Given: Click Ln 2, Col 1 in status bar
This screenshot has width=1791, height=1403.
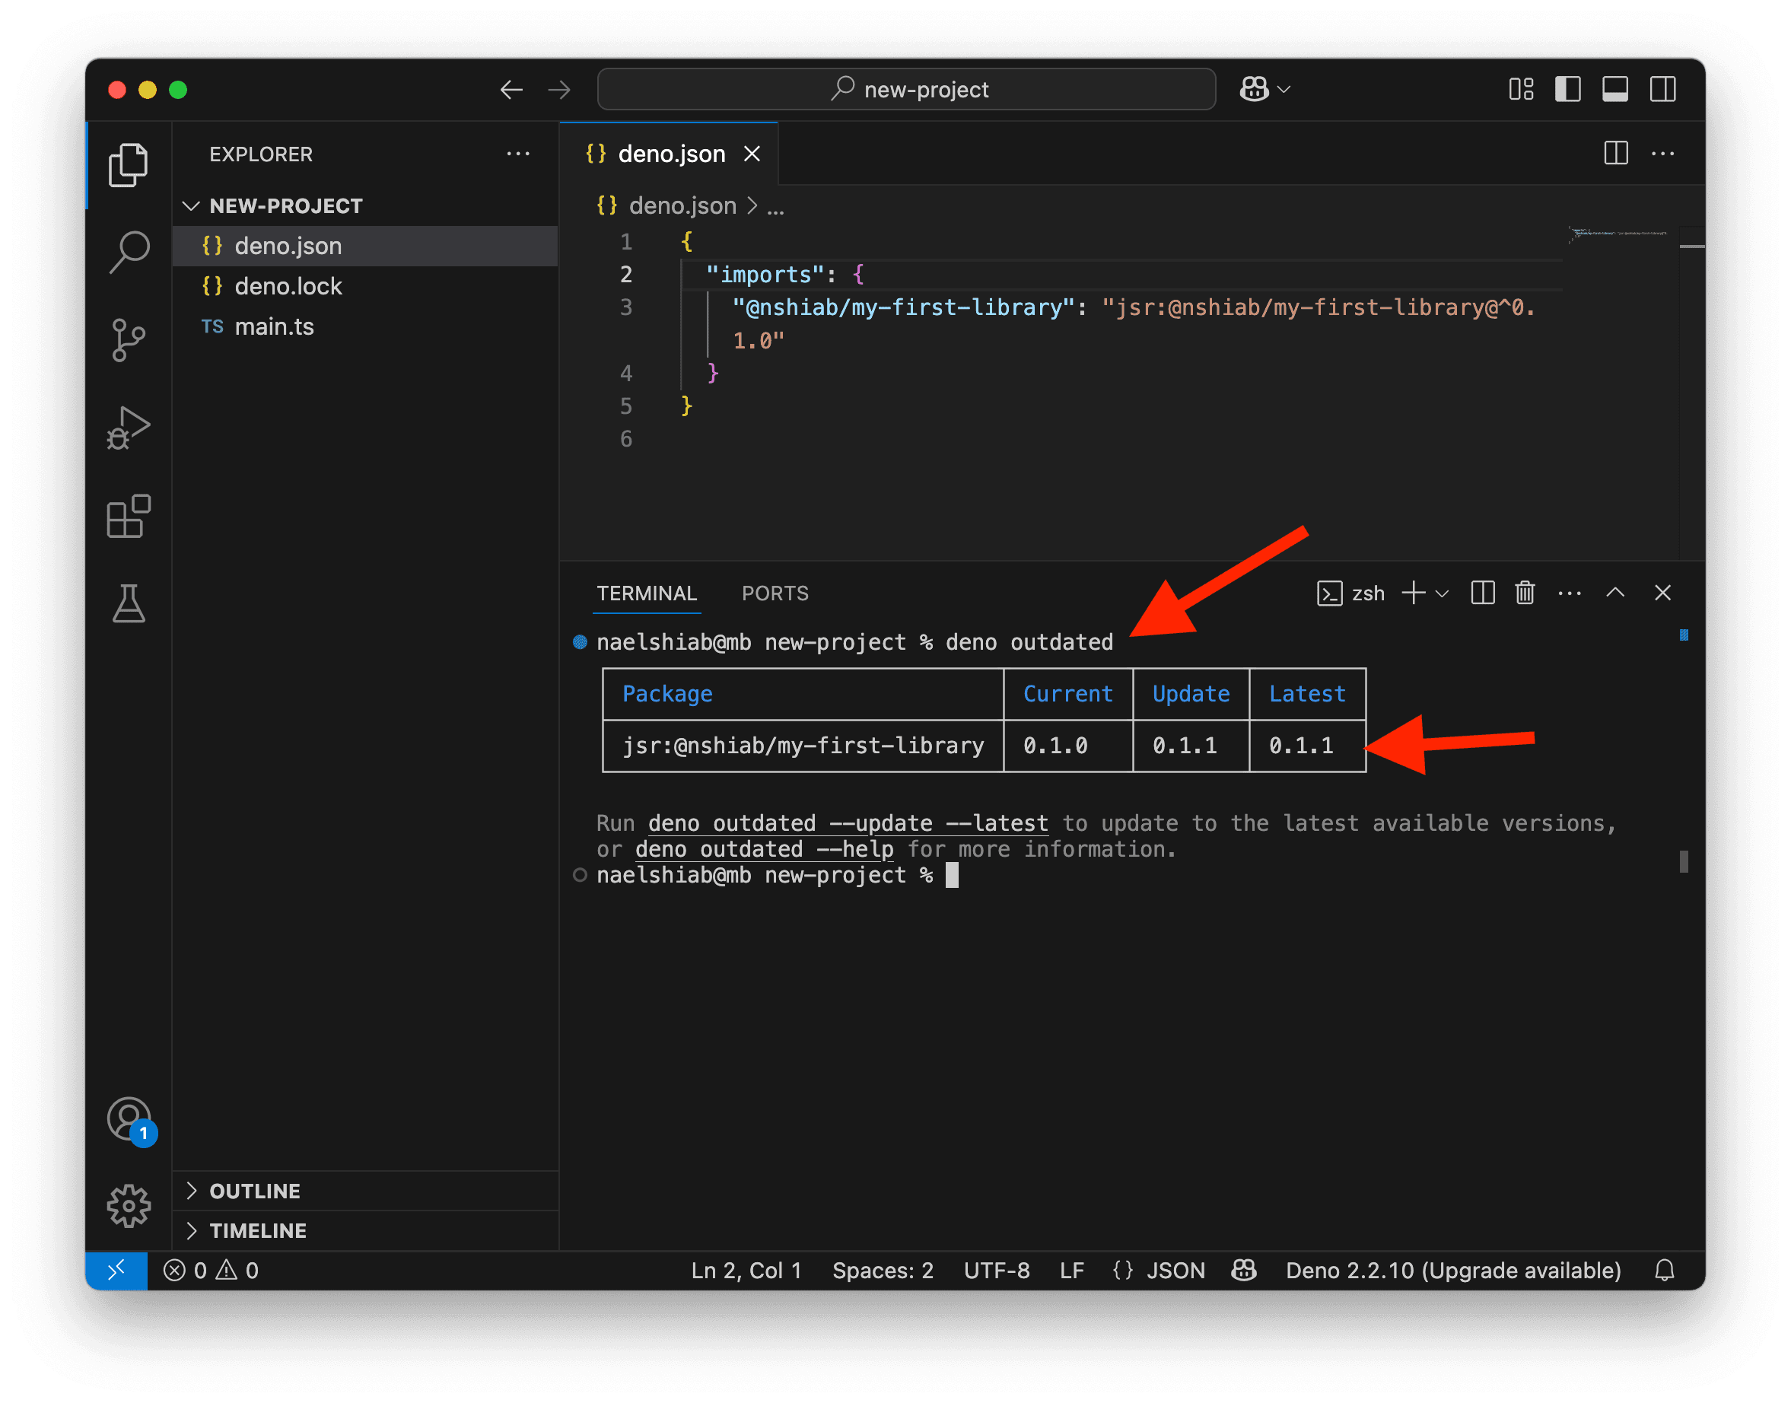Looking at the screenshot, I should pyautogui.click(x=746, y=1270).
